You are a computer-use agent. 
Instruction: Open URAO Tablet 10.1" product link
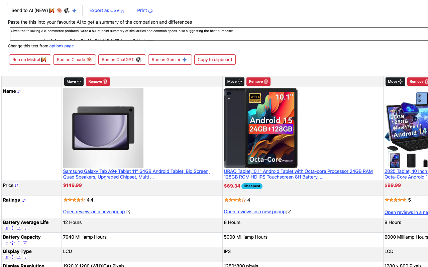298,174
